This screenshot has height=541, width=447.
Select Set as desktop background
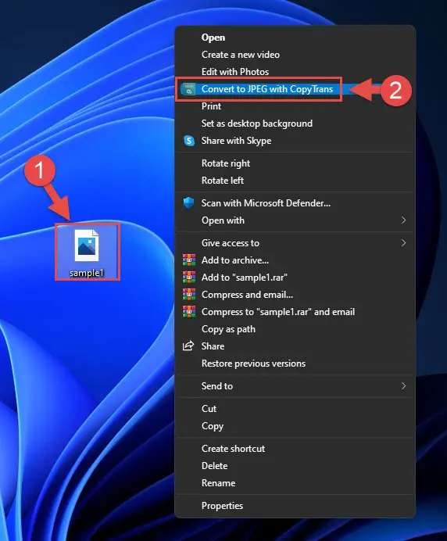(x=295, y=124)
